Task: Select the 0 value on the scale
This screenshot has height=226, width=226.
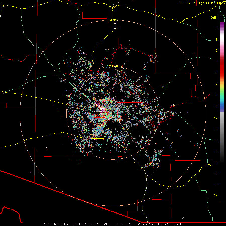Action: [217, 106]
